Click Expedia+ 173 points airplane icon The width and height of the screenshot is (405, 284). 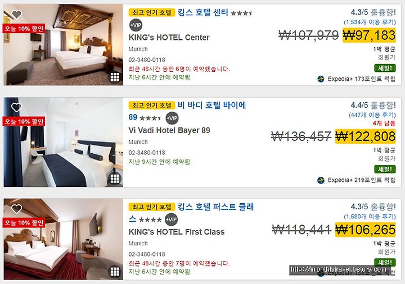(x=321, y=79)
